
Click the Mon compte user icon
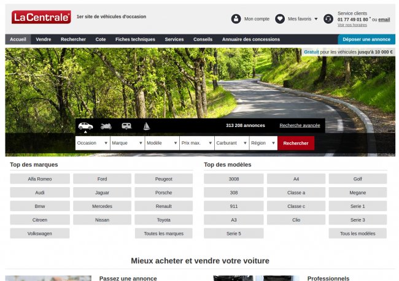coord(236,19)
